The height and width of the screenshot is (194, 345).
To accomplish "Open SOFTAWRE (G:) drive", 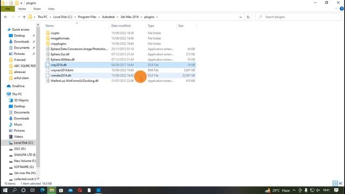I will (24, 167).
